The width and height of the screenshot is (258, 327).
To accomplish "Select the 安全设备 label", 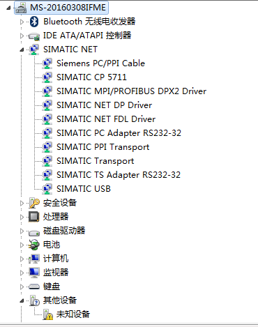I will click(60, 203).
